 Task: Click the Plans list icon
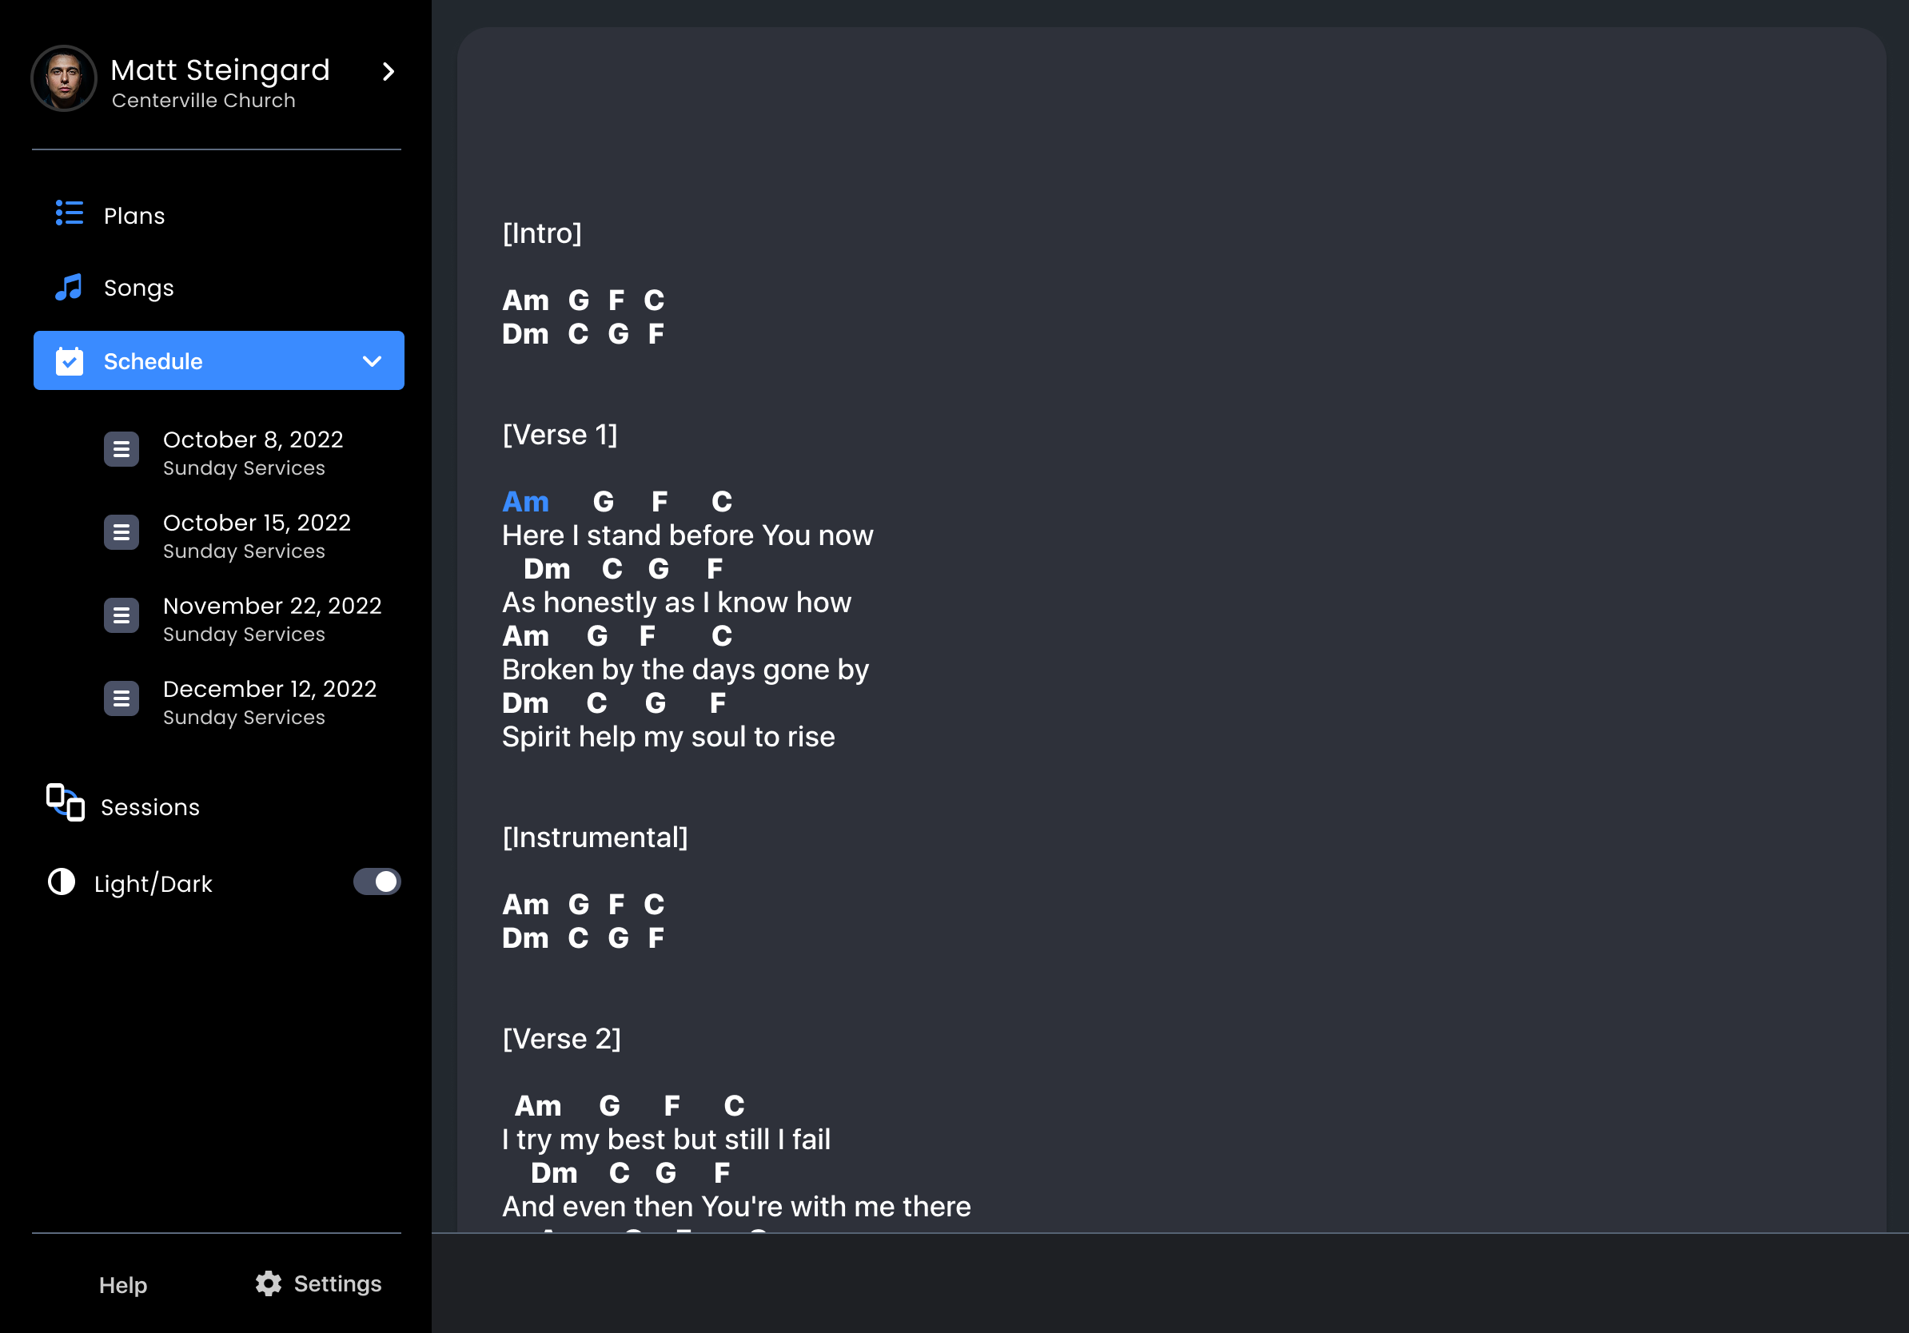(x=69, y=213)
